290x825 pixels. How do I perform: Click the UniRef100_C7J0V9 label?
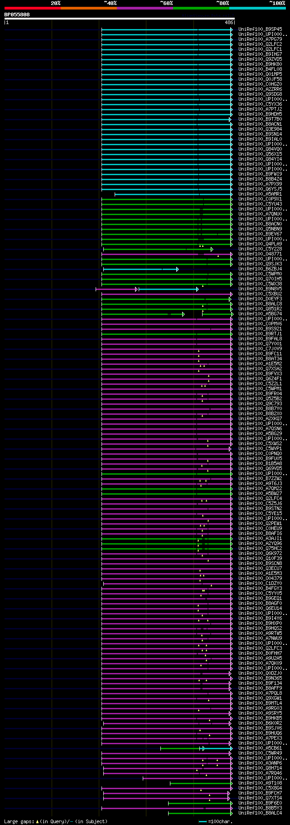[260, 349]
